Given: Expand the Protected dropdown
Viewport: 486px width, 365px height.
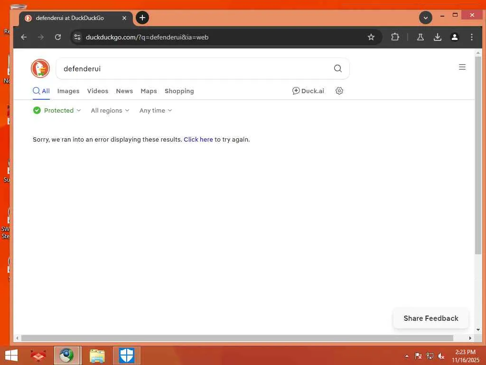Looking at the screenshot, I should click(x=57, y=110).
